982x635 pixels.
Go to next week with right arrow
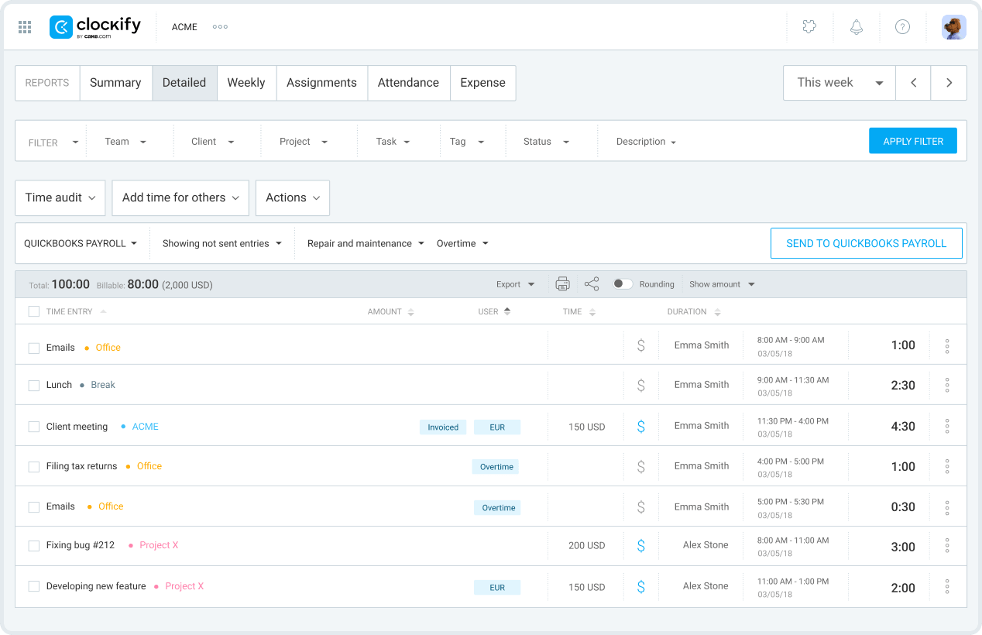949,83
